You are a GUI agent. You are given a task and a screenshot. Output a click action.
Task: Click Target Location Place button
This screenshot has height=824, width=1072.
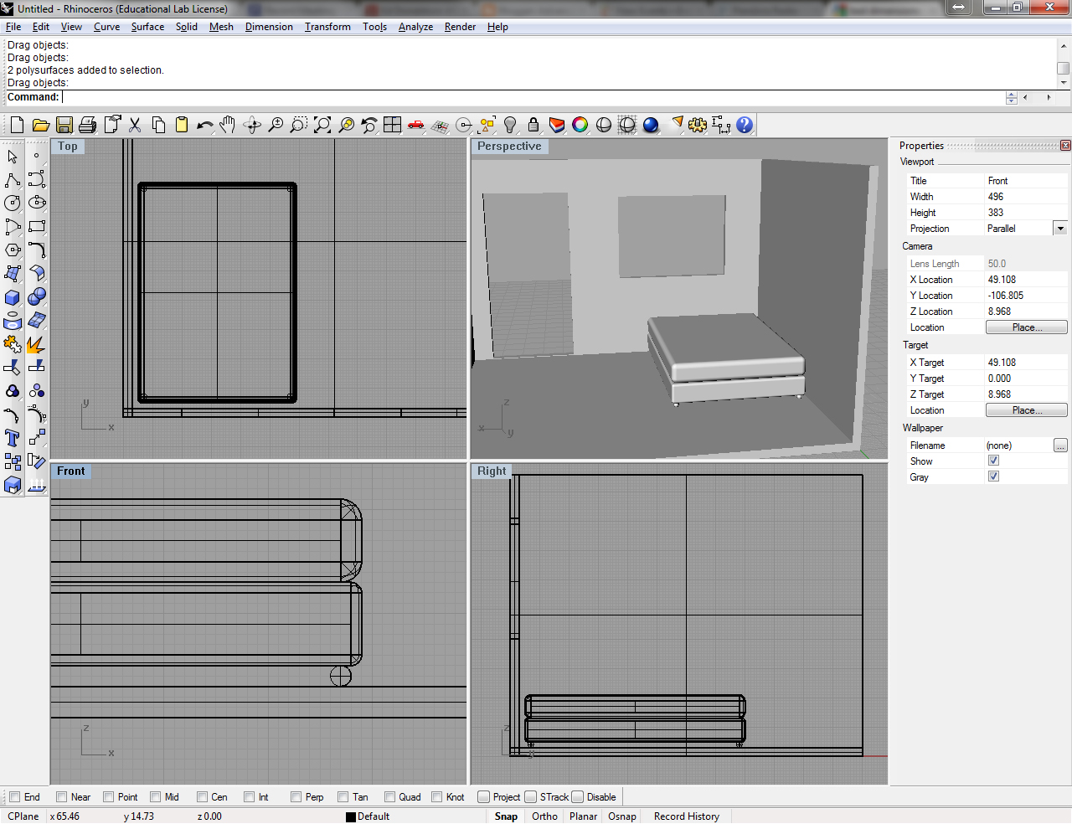point(1027,410)
